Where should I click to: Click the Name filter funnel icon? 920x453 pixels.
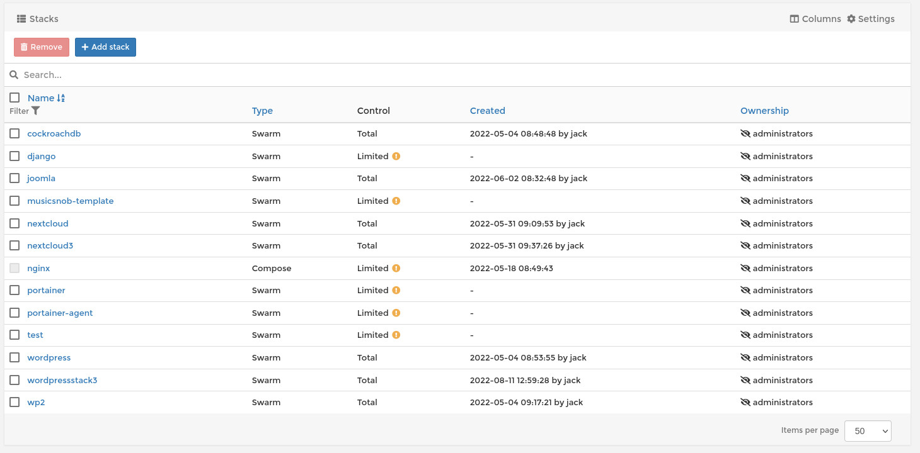tap(36, 111)
